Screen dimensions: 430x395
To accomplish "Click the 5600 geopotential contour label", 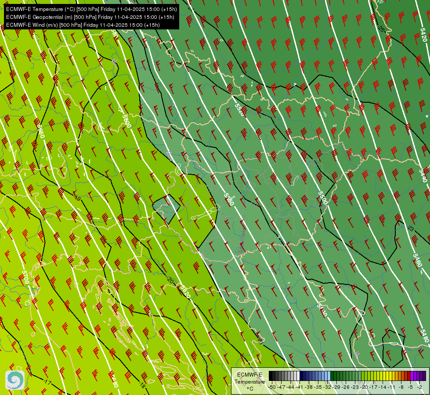I will pos(126,121).
